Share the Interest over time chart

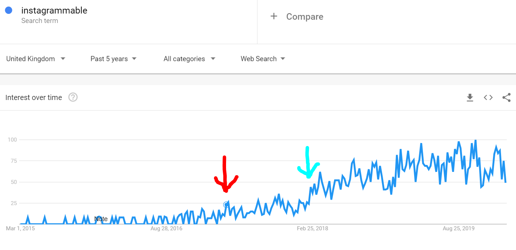point(507,97)
